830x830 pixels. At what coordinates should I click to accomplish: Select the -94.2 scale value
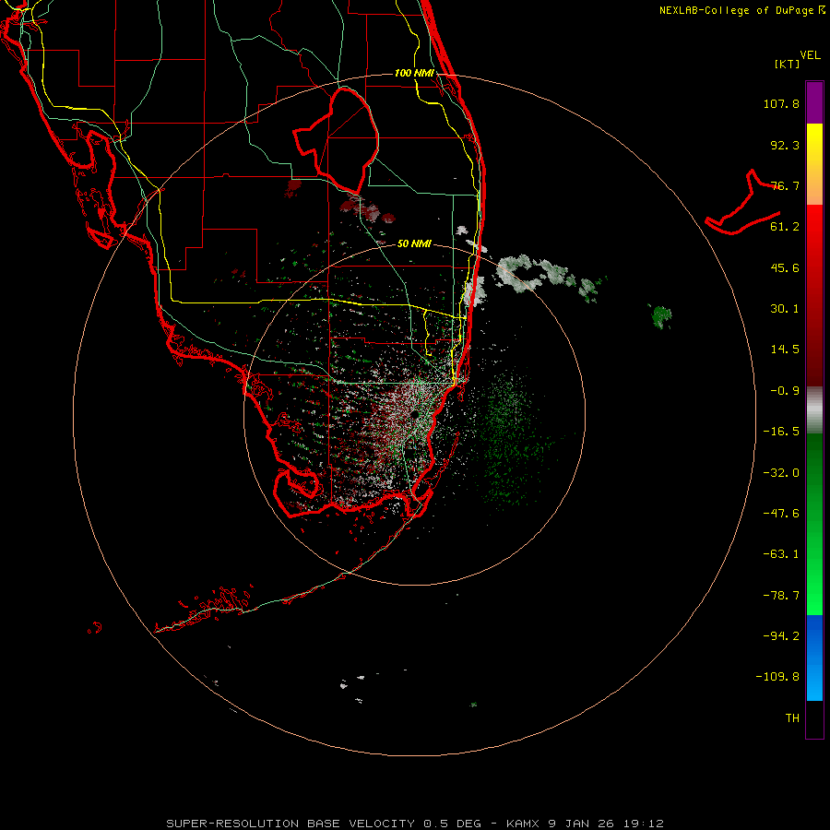click(x=781, y=636)
